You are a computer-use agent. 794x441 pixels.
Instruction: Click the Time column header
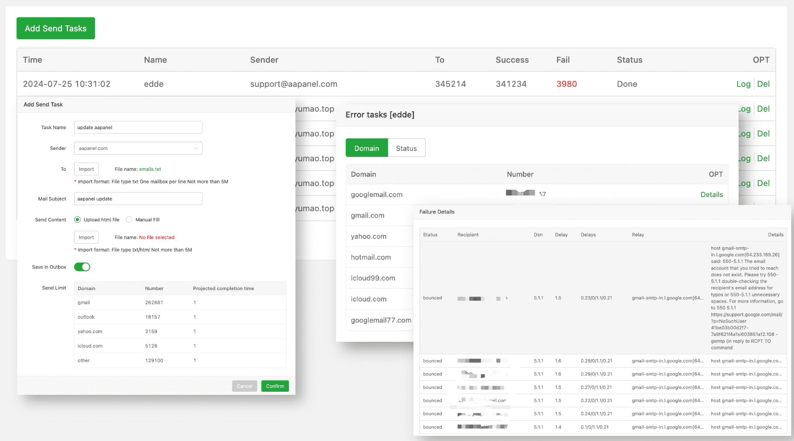click(32, 60)
